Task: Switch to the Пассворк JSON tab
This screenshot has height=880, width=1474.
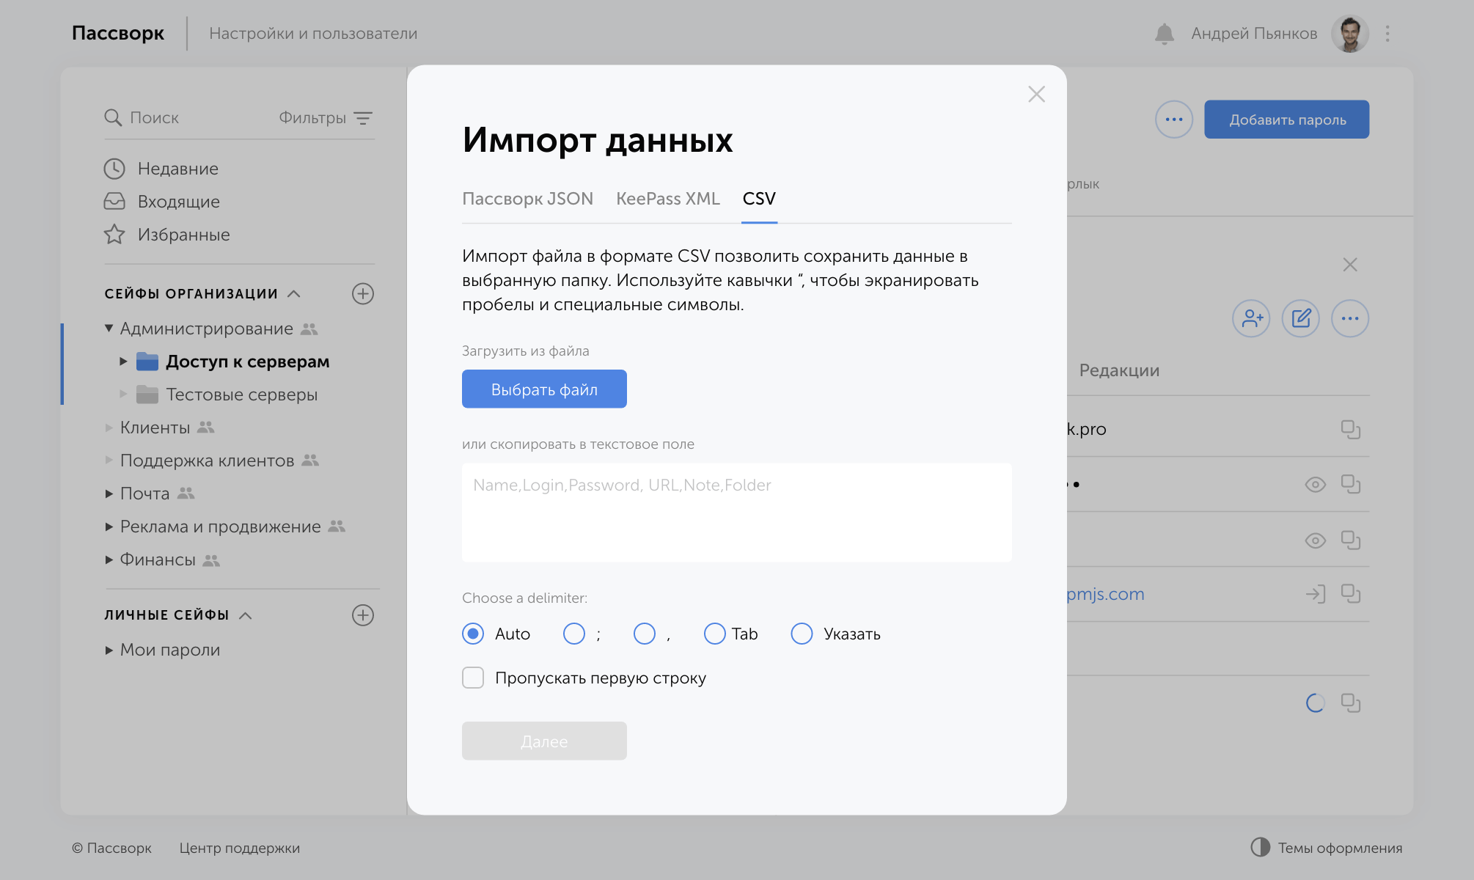Action: click(x=527, y=199)
